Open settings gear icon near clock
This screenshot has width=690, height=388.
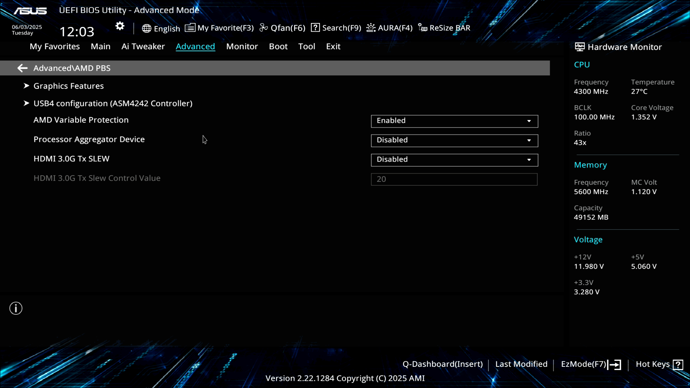click(x=120, y=26)
